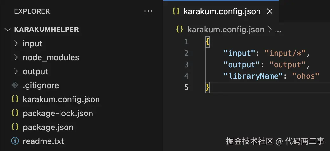Click the readme.txt info icon
The image size is (330, 151).
[x=15, y=141]
